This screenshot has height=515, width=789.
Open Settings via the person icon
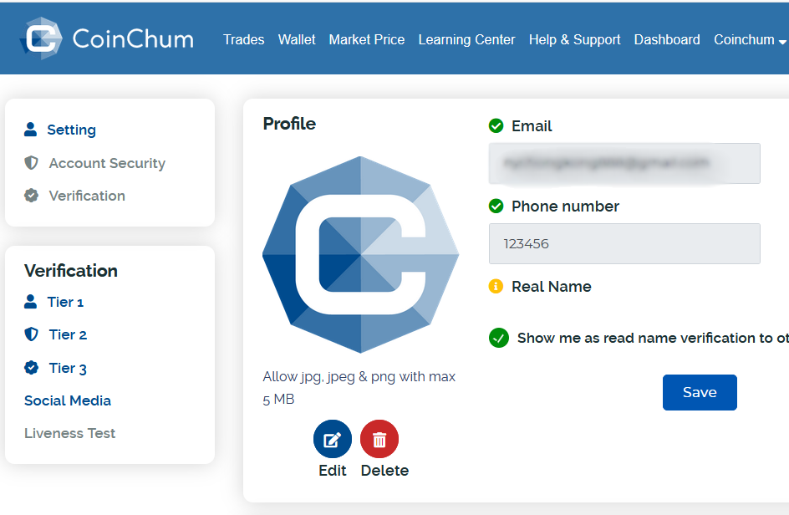(30, 130)
